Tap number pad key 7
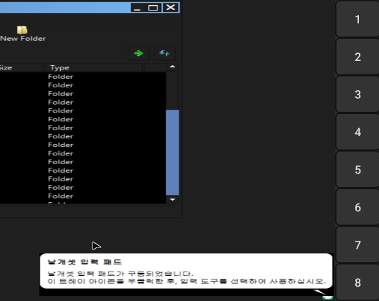The height and width of the screenshot is (301, 379). 358,245
